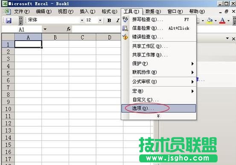Screen dimensions: 236x165
Task: Open the 格式(O) menu
Action: pyautogui.click(x=109, y=12)
